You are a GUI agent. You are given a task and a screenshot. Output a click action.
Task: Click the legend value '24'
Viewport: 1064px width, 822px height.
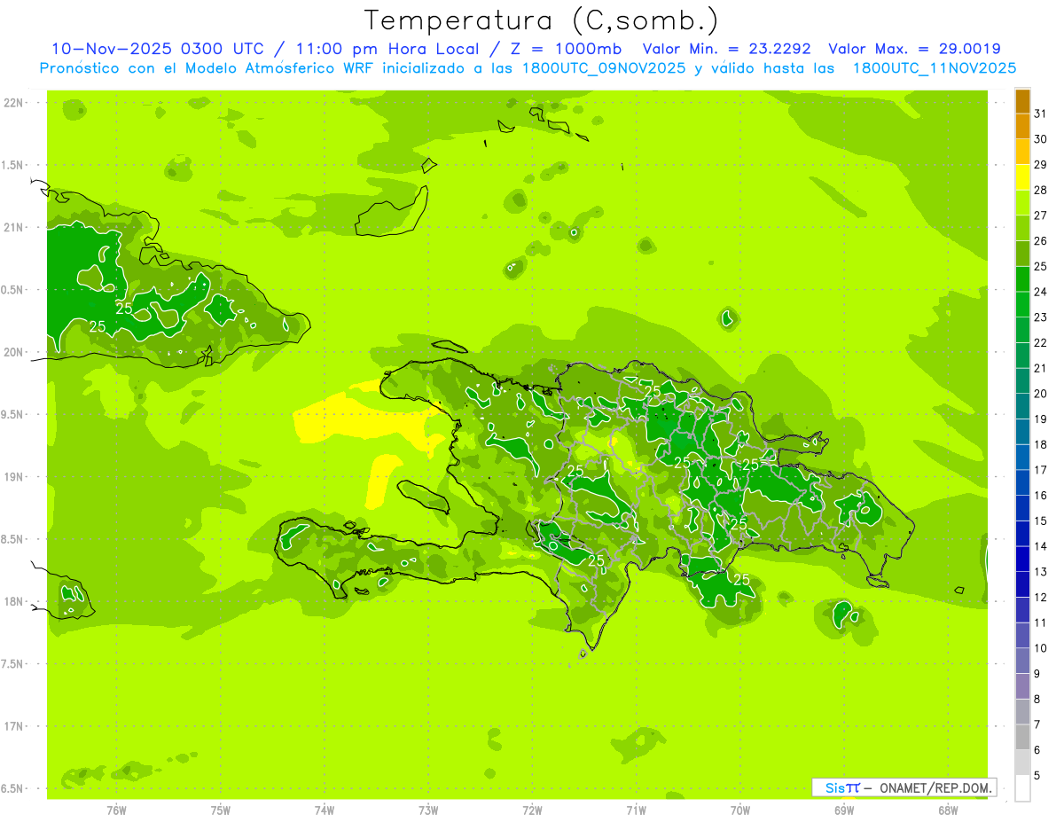click(1041, 292)
